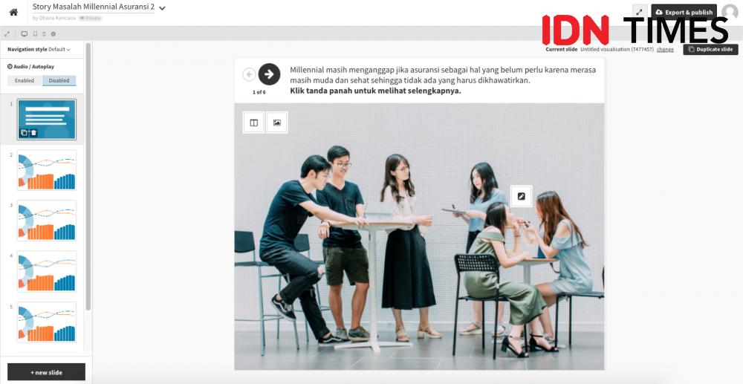Open the settings gear in toolbar

pyautogui.click(x=53, y=34)
